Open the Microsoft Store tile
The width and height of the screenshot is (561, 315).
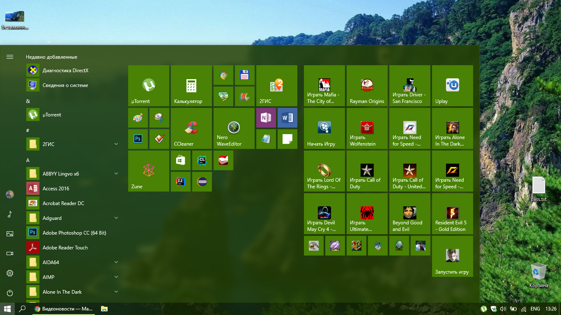181,160
